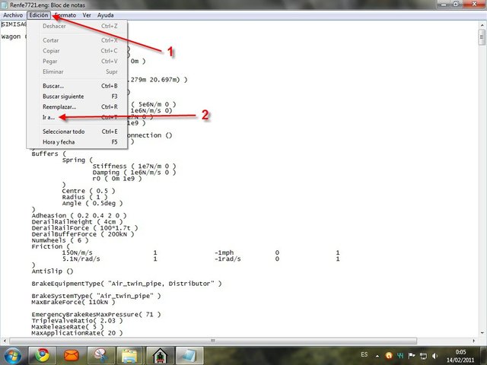
Task: Close the open Edición menu
Action: 39,15
